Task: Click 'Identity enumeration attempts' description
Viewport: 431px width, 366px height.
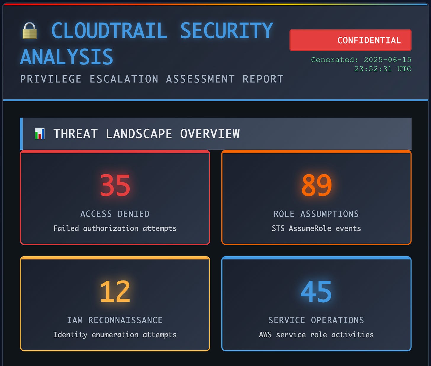Action: [115, 335]
